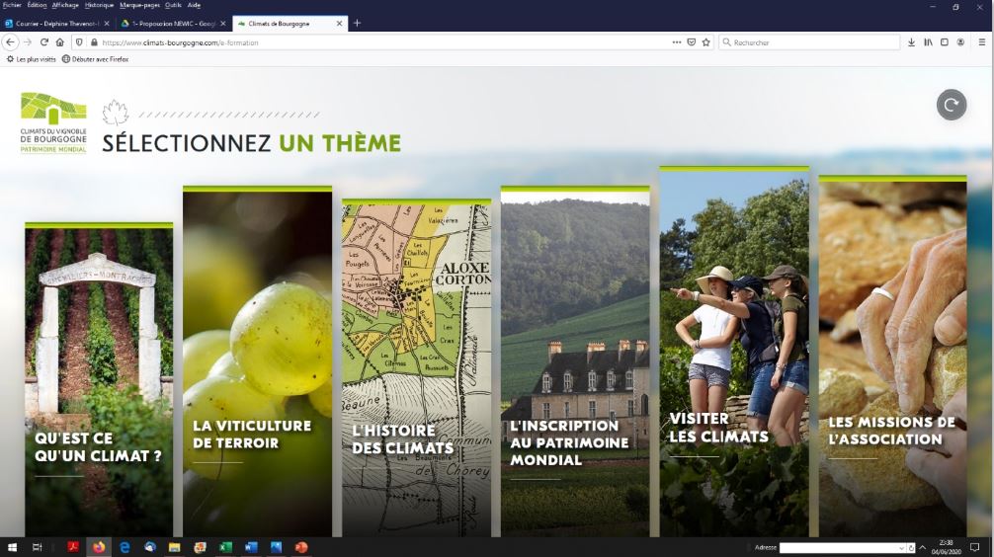Image resolution: width=994 pixels, height=557 pixels.
Task: Expand the taskbar Adresse dropdown arrow
Action: 901,548
